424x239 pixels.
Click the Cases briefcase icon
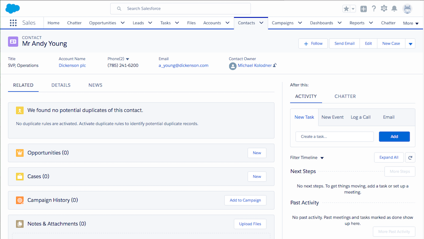click(20, 177)
